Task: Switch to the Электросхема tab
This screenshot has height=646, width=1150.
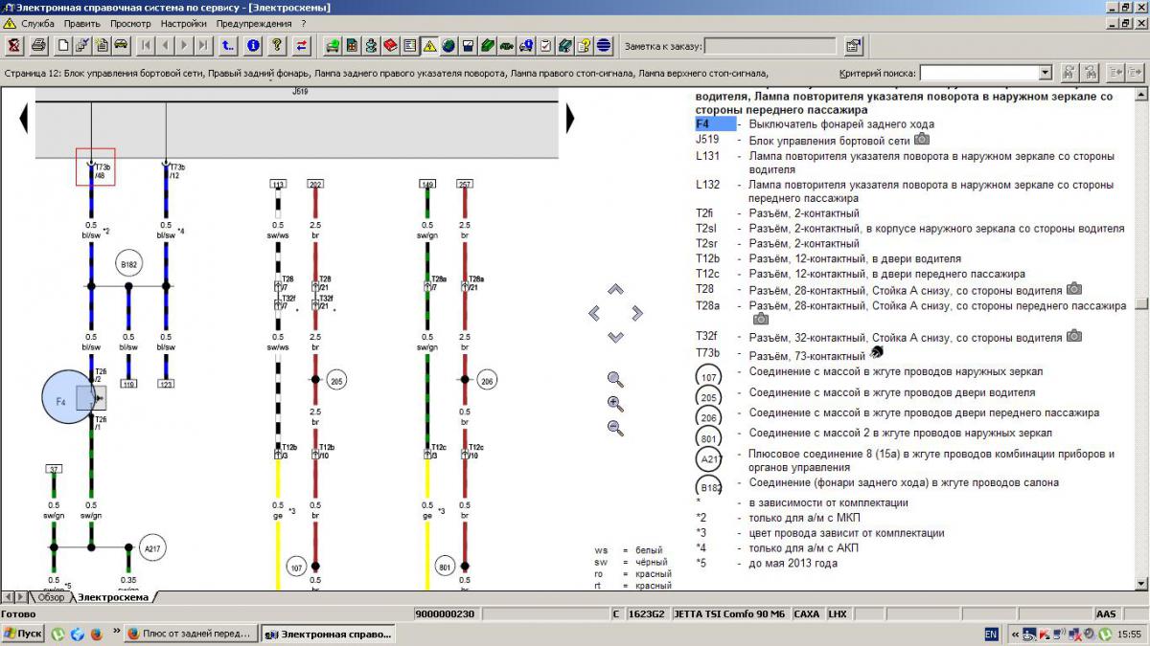Action: (113, 597)
